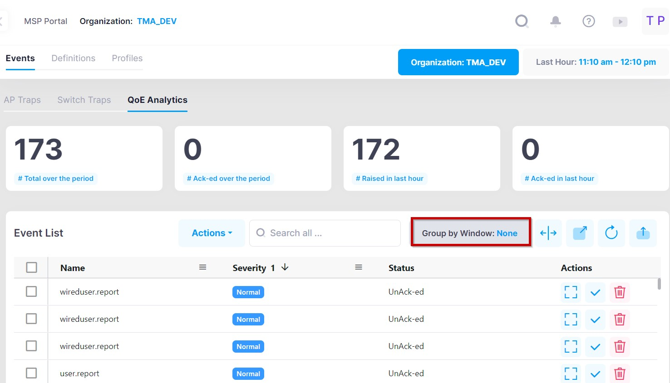Acknowledge the user.report event with checkmark
This screenshot has width=670, height=383.
(x=595, y=374)
